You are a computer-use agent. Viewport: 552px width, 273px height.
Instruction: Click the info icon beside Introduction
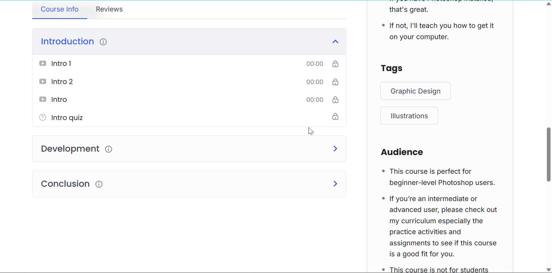click(103, 42)
